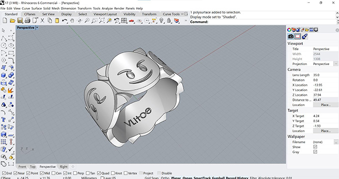
Task: Click the padlock Lock objects icon
Action: pos(169,21)
